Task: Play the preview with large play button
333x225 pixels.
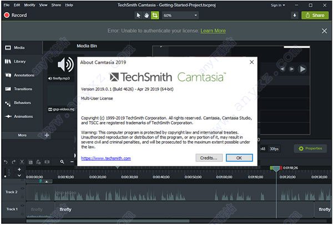Action: (x=302, y=69)
